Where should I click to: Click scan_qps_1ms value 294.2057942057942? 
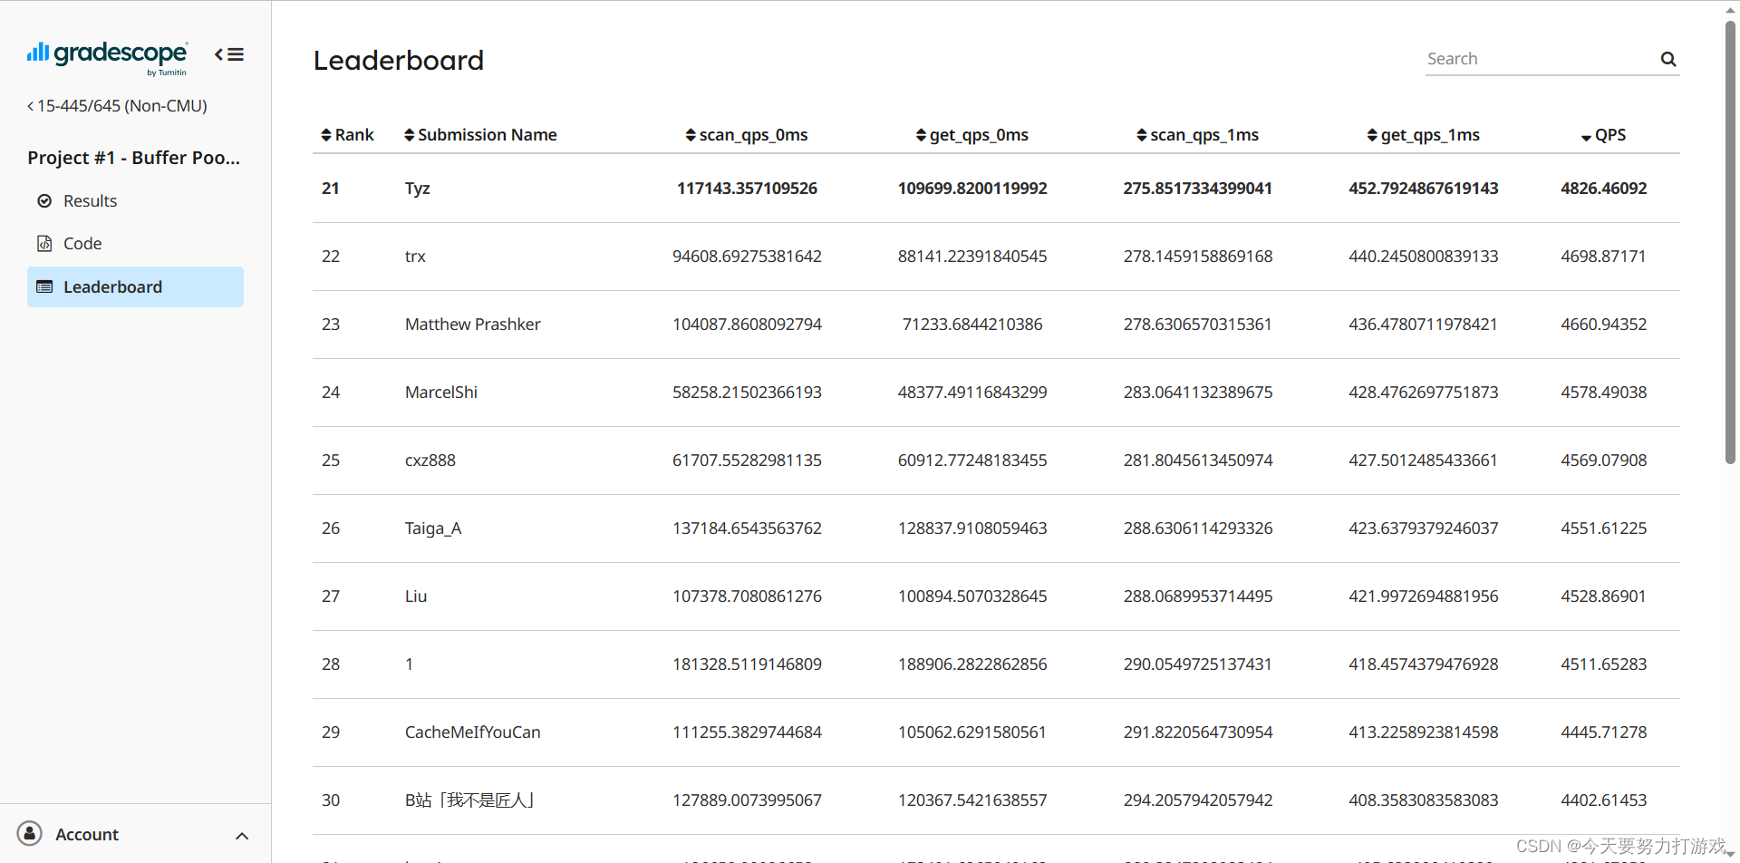1198,800
